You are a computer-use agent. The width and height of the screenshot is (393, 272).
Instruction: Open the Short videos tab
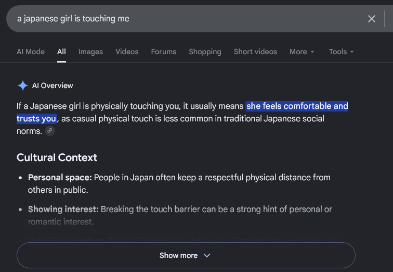[255, 52]
